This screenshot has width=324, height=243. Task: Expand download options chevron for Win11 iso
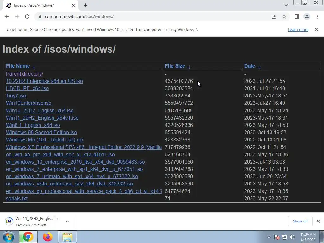pos(67,221)
